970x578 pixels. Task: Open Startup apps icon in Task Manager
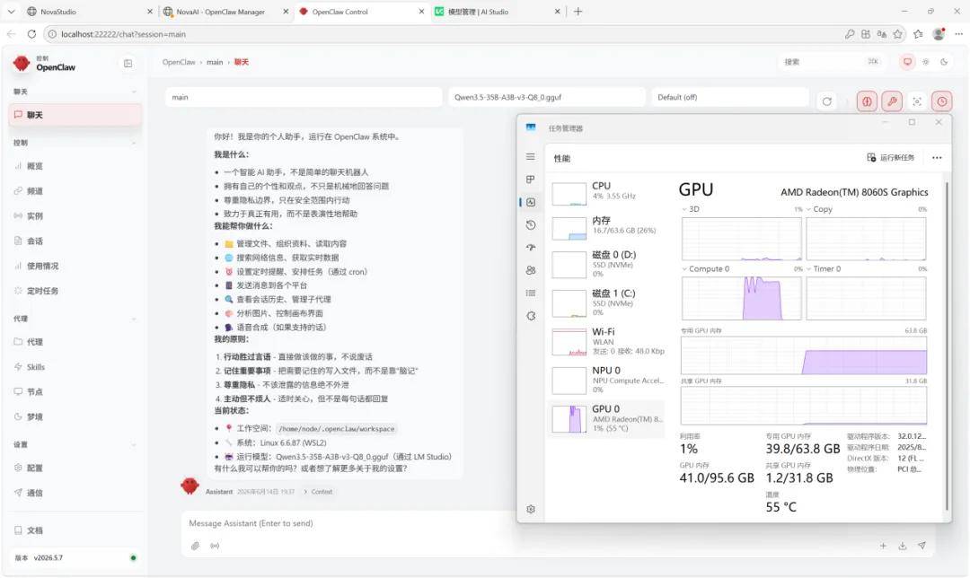pos(531,248)
